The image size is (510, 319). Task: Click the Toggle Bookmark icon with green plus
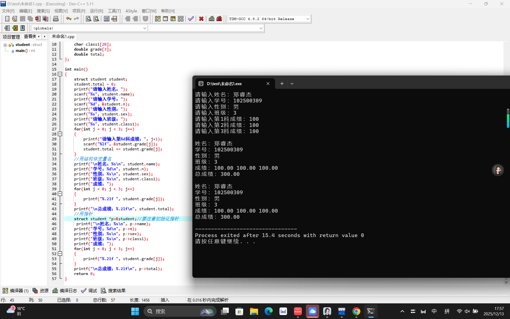click(15, 28)
